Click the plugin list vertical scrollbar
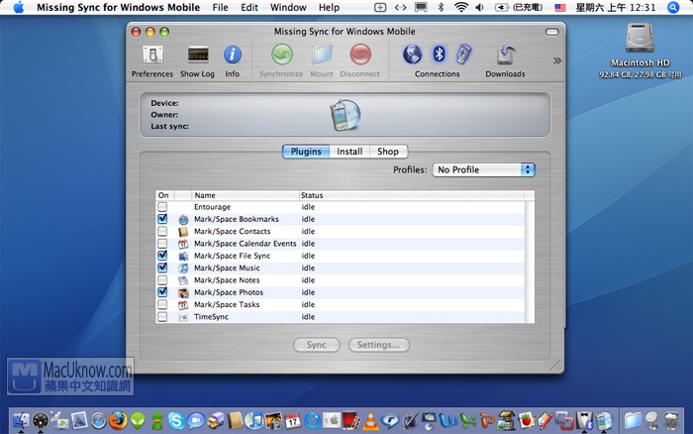This screenshot has height=434, width=693. [x=530, y=262]
